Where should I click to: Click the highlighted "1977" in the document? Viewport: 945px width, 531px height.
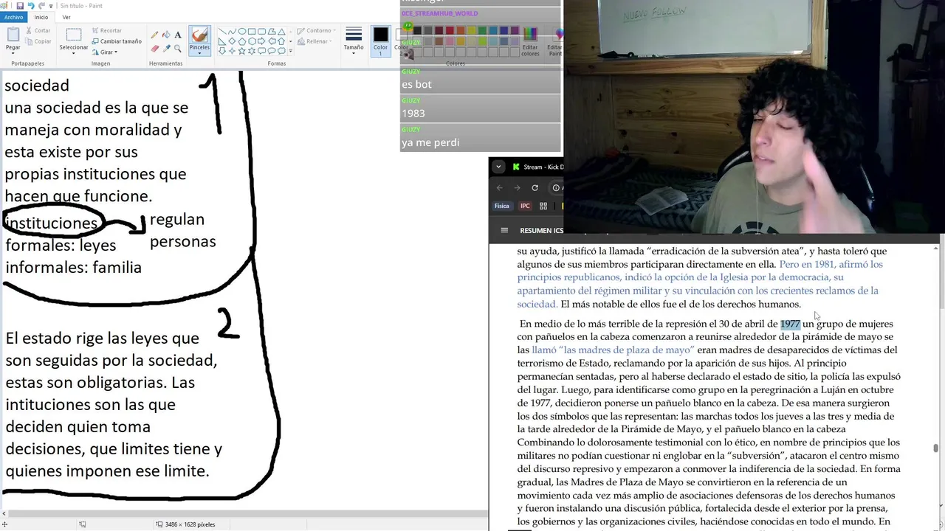pos(790,324)
